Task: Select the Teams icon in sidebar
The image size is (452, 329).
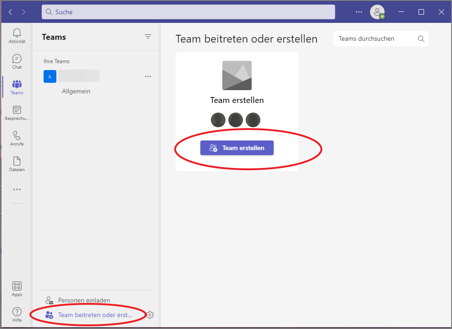Action: click(x=17, y=87)
